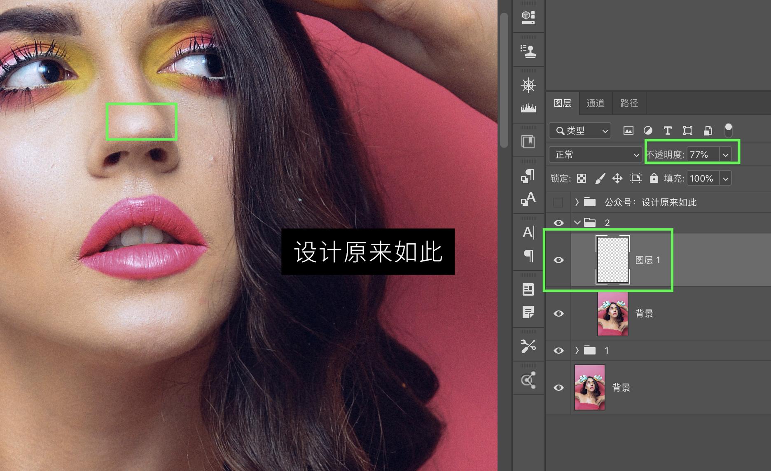Viewport: 771px width, 471px height.
Task: Open the 正常 blend mode dropdown
Action: pyautogui.click(x=595, y=155)
